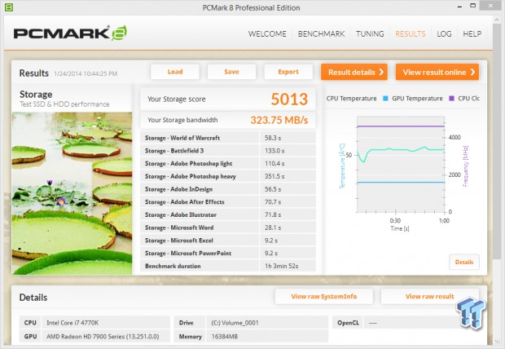Open Result details
The image size is (505, 349).
(354, 72)
